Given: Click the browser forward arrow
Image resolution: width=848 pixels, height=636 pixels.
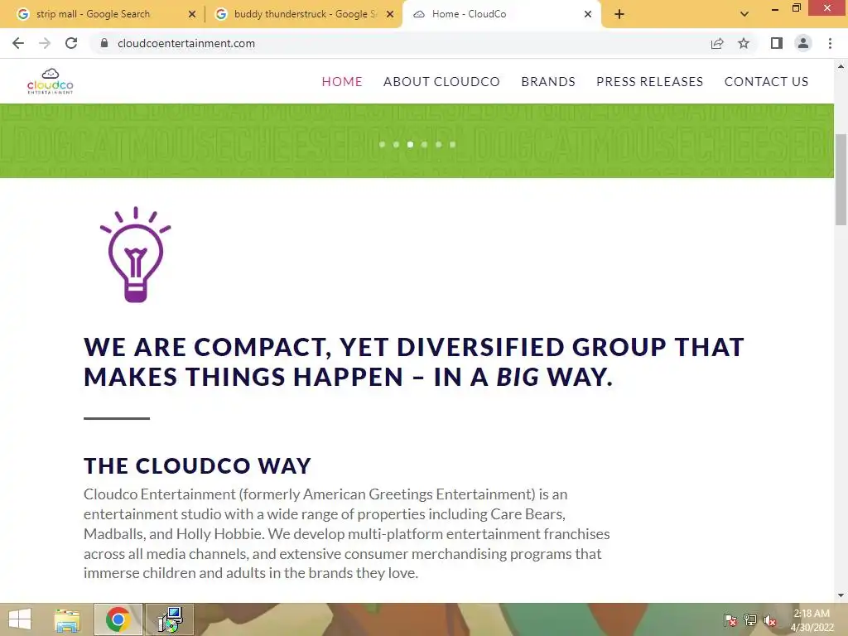Looking at the screenshot, I should pyautogui.click(x=45, y=43).
